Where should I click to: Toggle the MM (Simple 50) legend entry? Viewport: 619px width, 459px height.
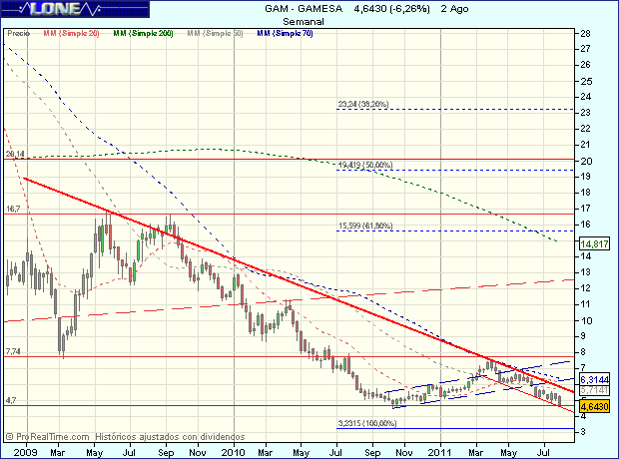(213, 33)
